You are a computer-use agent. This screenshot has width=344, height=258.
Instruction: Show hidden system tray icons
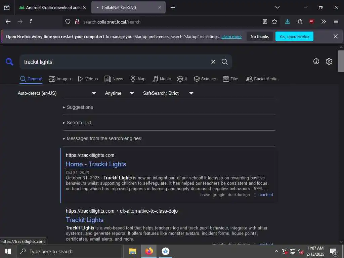[x=276, y=251]
